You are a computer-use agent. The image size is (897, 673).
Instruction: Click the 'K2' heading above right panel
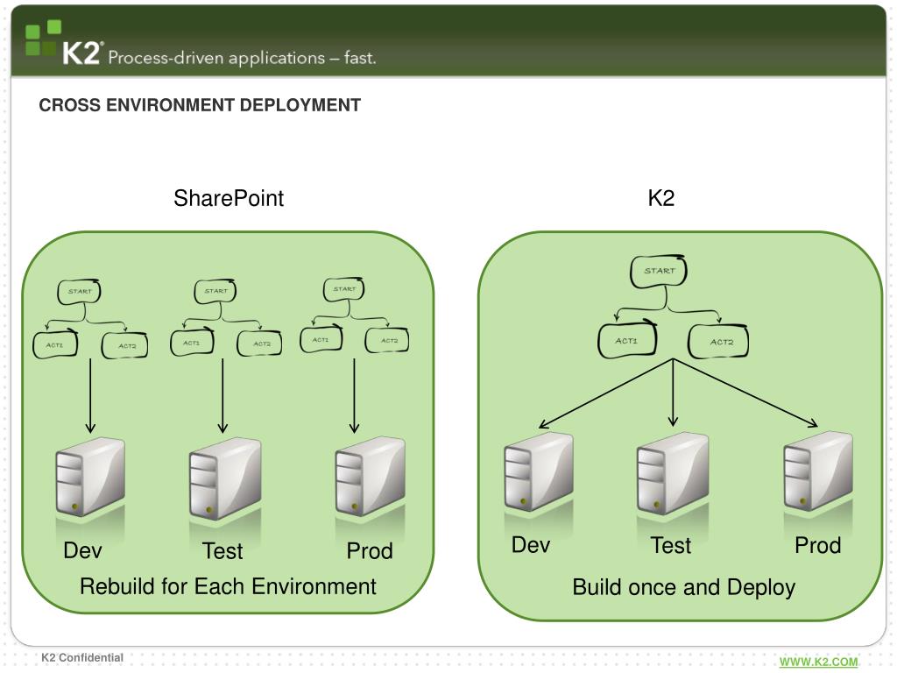661,198
